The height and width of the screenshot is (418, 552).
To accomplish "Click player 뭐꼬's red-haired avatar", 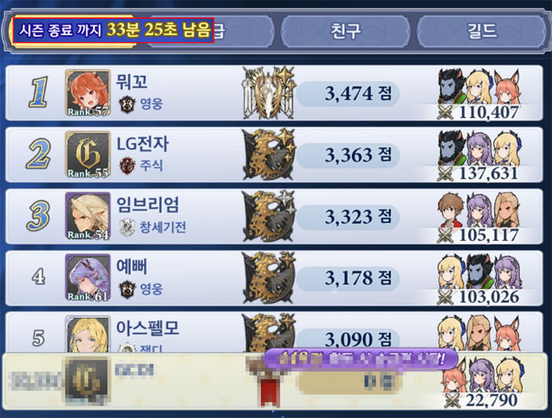I will (x=88, y=93).
